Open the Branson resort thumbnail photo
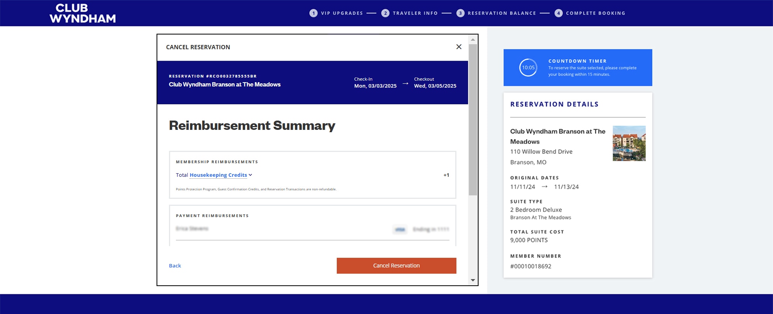773x314 pixels. coord(629,143)
